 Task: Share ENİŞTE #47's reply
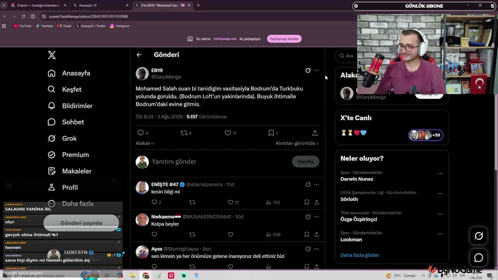click(317, 202)
